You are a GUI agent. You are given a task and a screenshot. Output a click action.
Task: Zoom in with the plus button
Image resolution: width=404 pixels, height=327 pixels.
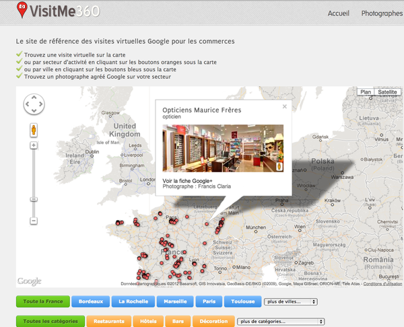coord(34,145)
